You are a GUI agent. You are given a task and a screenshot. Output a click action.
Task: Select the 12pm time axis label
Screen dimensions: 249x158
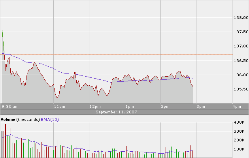click(95, 107)
